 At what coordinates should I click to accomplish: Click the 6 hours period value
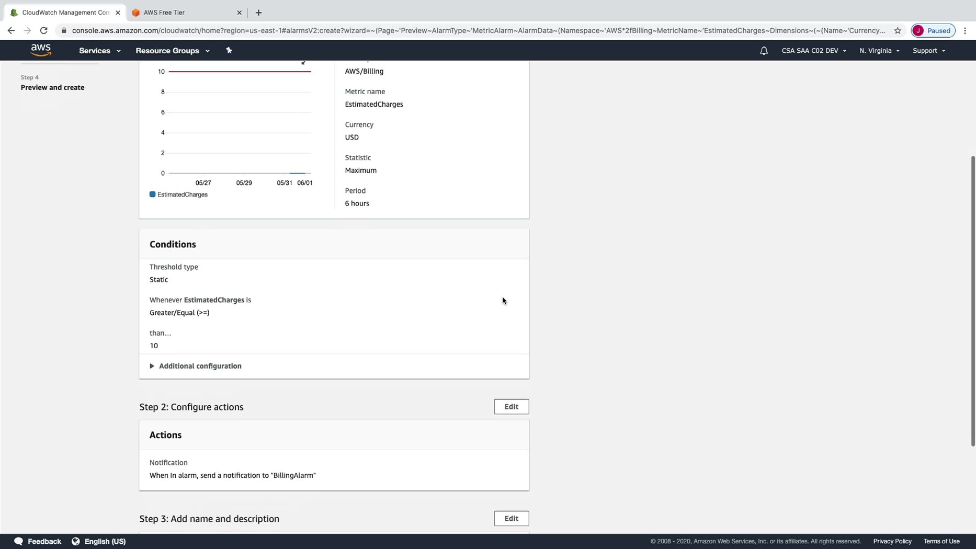[x=357, y=203]
